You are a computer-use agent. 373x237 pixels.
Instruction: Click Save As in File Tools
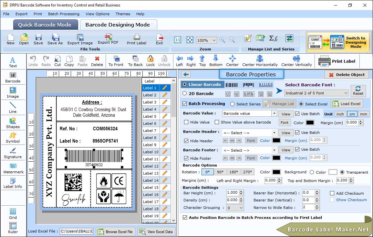tap(55, 39)
